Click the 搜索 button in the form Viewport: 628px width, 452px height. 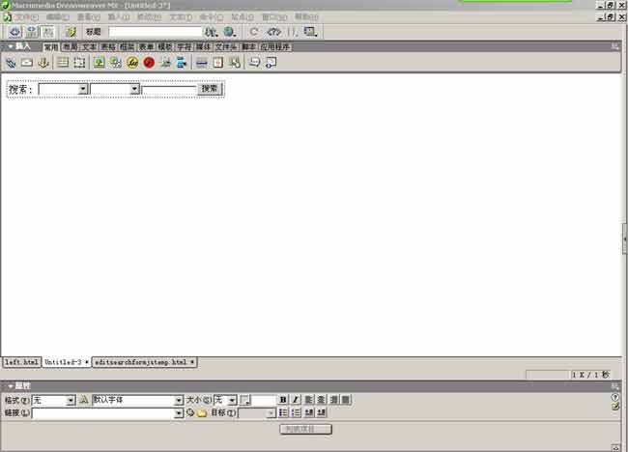click(211, 89)
